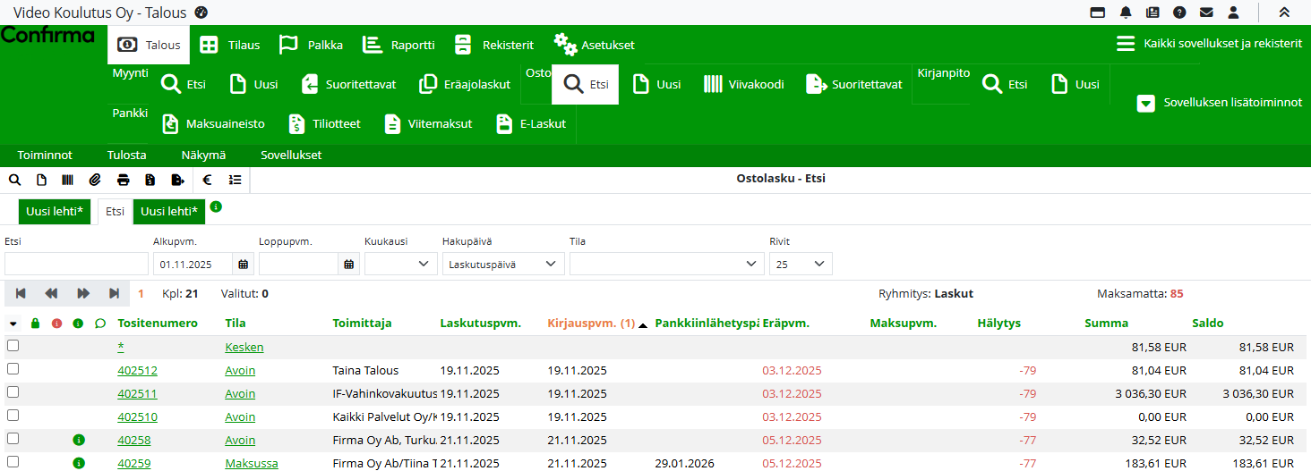This screenshot has height=471, width=1311.
Task: Open the envelope messages icon
Action: pyautogui.click(x=1206, y=13)
